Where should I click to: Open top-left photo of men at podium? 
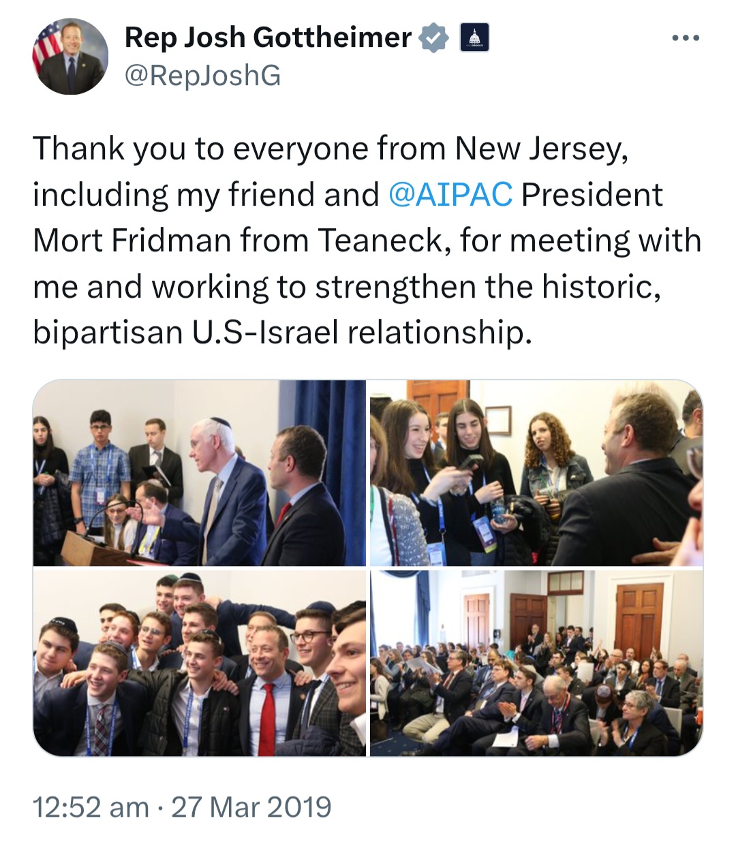(x=199, y=473)
